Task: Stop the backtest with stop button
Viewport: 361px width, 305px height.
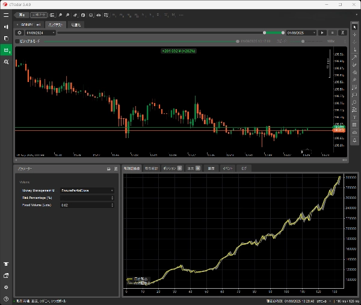Action: click(332, 33)
